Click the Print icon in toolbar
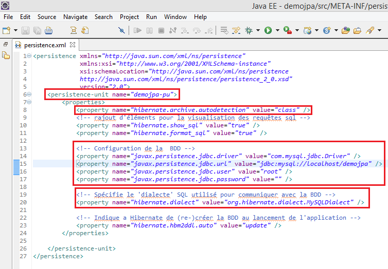The image size is (388, 269). (x=49, y=31)
